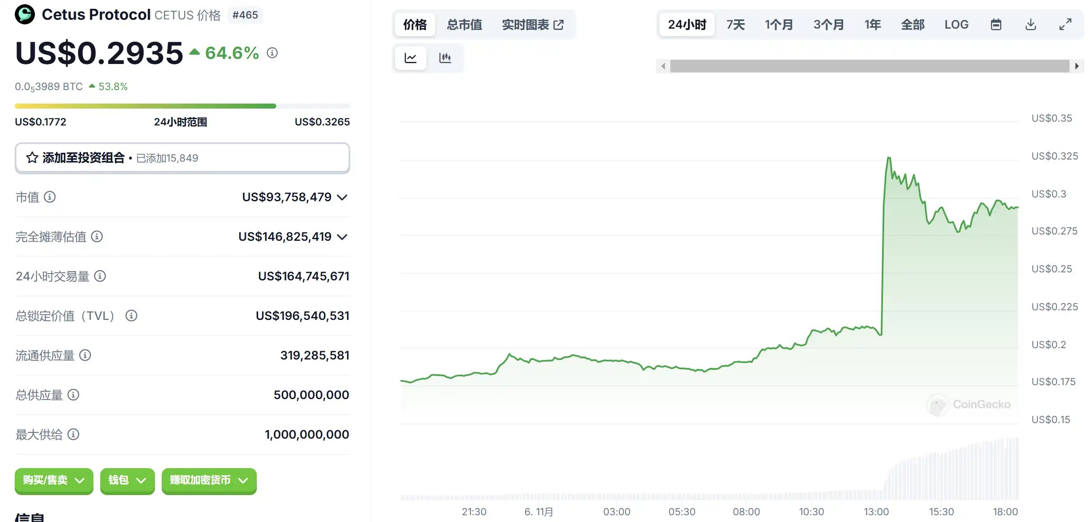Viewport: 1088px width, 522px height.
Task: Open the 实时图表 external tab
Action: click(532, 24)
